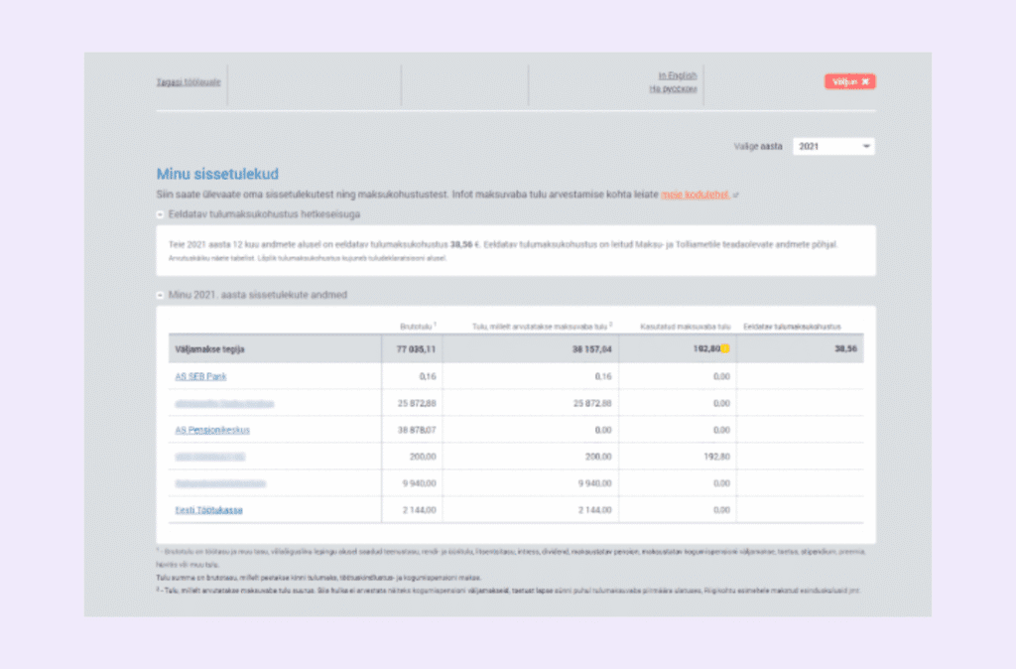The width and height of the screenshot is (1016, 669).
Task: Open the 'AS SEB Pank' payer link
Action: click(x=201, y=376)
